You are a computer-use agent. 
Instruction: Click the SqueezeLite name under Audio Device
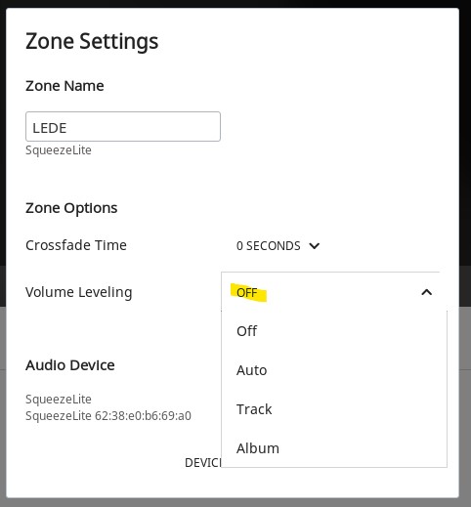59,400
